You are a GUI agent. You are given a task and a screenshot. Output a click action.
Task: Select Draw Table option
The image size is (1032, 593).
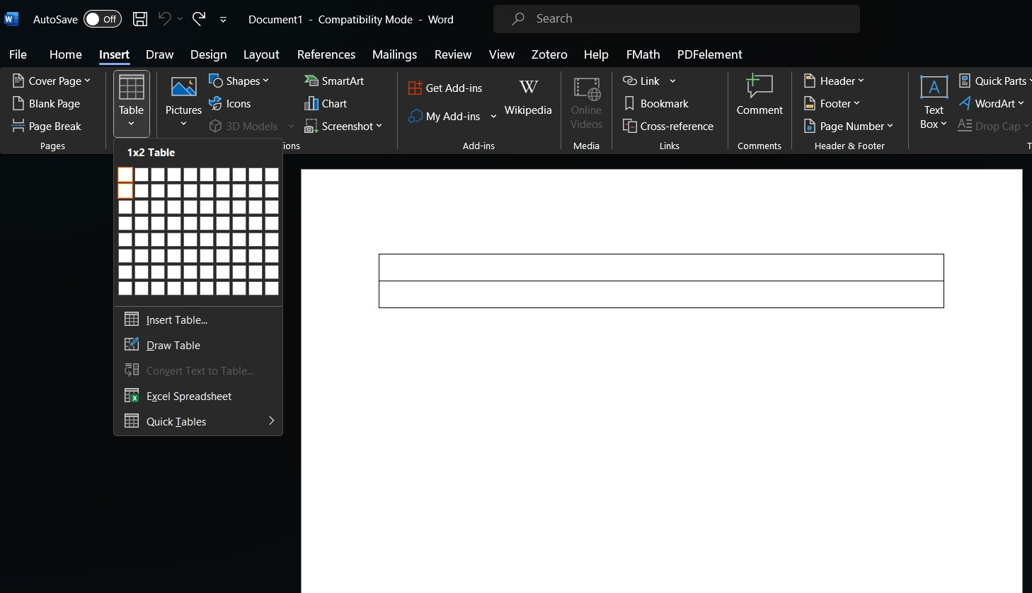pos(173,346)
